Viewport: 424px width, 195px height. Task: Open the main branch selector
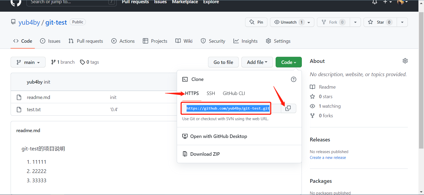28,62
